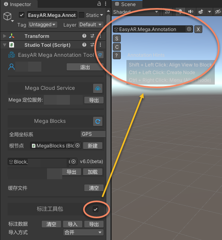Open Inspector three-dot options menu
This screenshot has width=222, height=240.
point(106,4)
